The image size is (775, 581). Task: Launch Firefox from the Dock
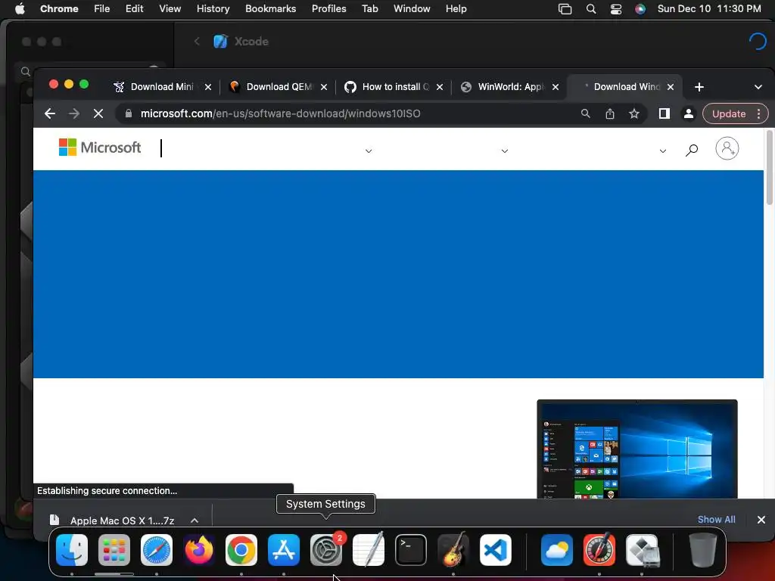click(x=199, y=550)
